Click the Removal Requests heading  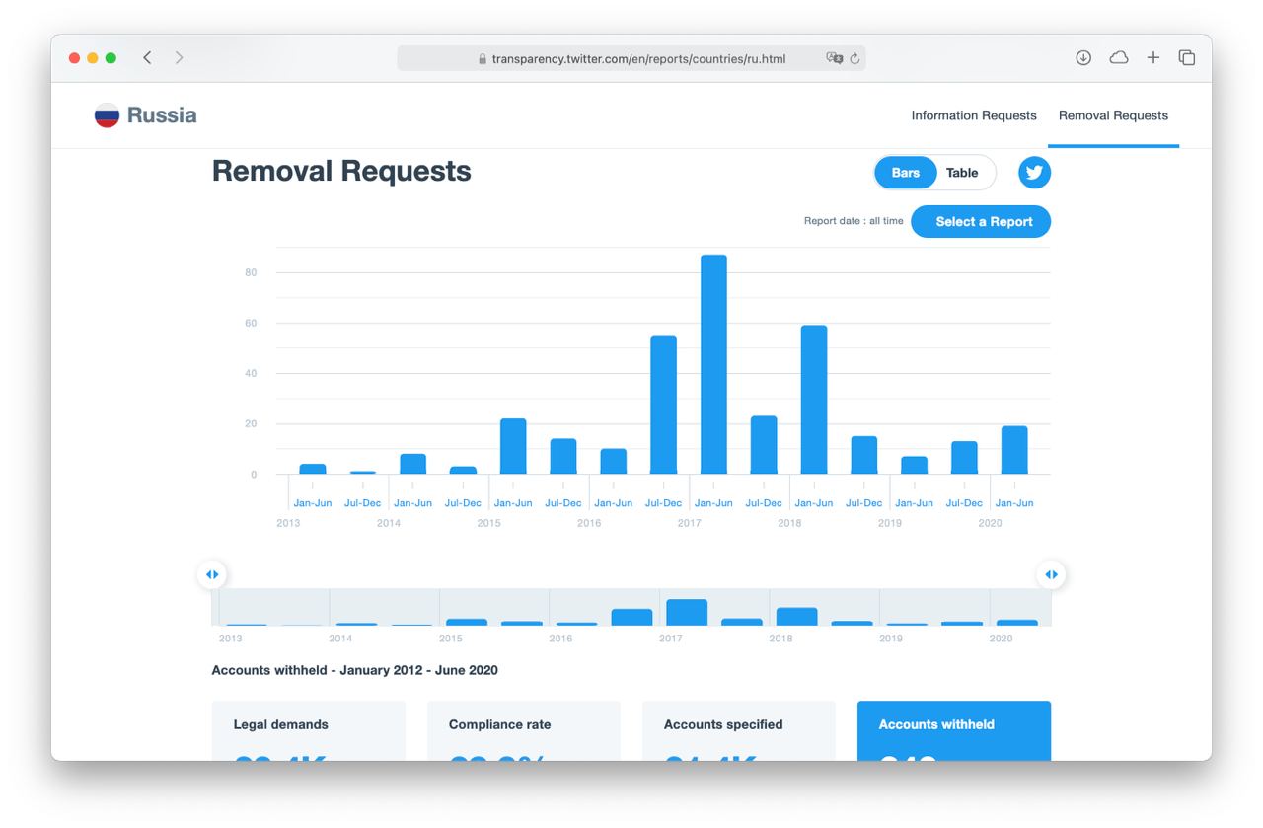(x=341, y=171)
